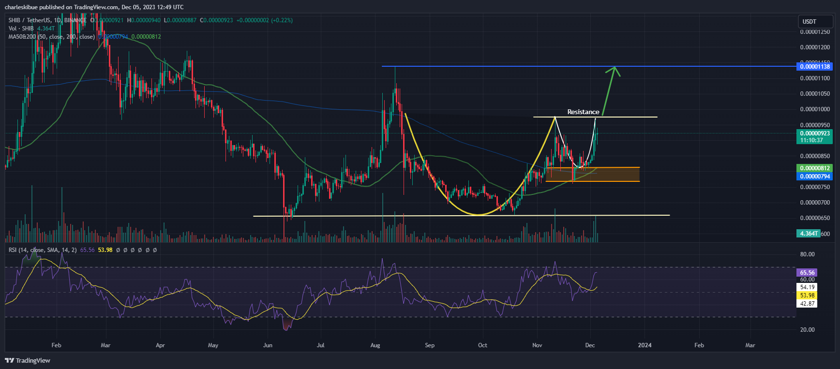Viewport: 840px width, 369px height.
Task: Click the SHIB / TetherUS symbol legend
Action: tap(47, 20)
